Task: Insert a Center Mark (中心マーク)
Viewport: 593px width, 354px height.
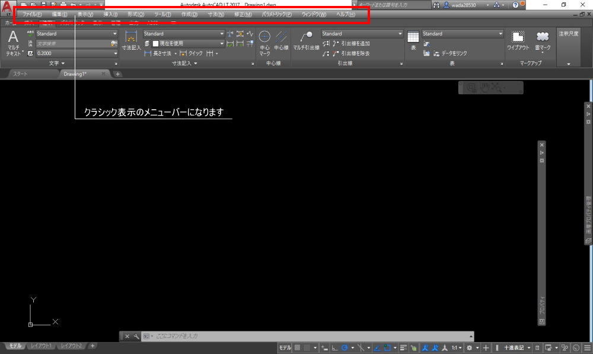Action: point(264,43)
